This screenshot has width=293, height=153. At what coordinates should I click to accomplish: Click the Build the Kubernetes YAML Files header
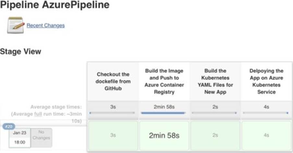pos(215,81)
